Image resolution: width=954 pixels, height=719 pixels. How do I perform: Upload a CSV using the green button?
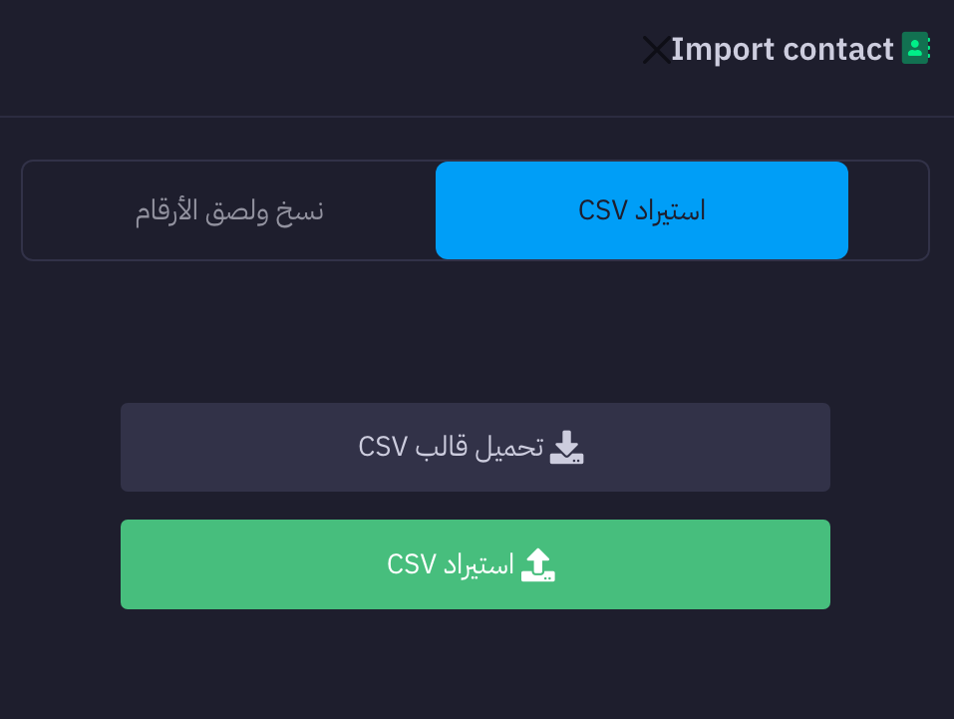click(475, 564)
